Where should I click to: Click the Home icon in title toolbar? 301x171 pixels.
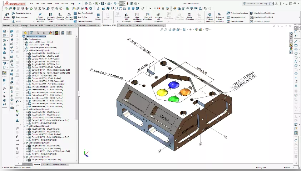(86, 4)
